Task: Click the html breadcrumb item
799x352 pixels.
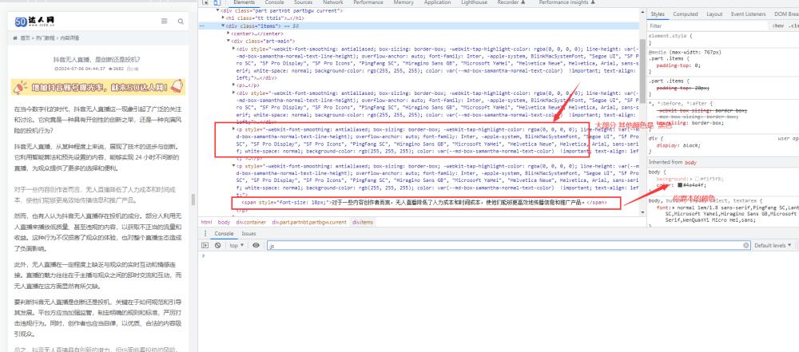Action: (x=206, y=222)
